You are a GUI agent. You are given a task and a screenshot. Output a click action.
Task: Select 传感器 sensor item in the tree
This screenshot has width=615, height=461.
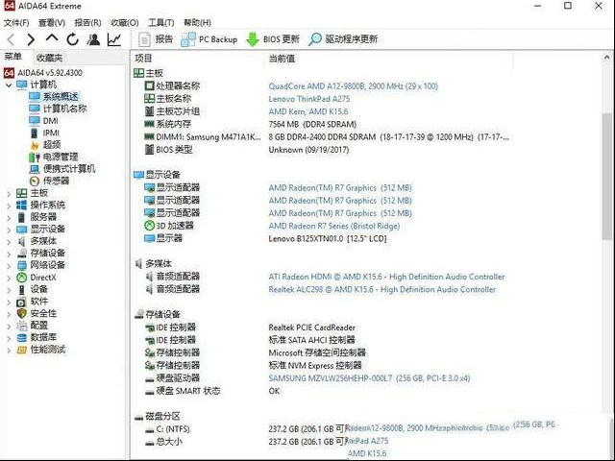coord(56,181)
